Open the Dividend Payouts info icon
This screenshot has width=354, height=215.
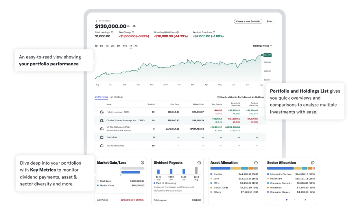click(199, 163)
